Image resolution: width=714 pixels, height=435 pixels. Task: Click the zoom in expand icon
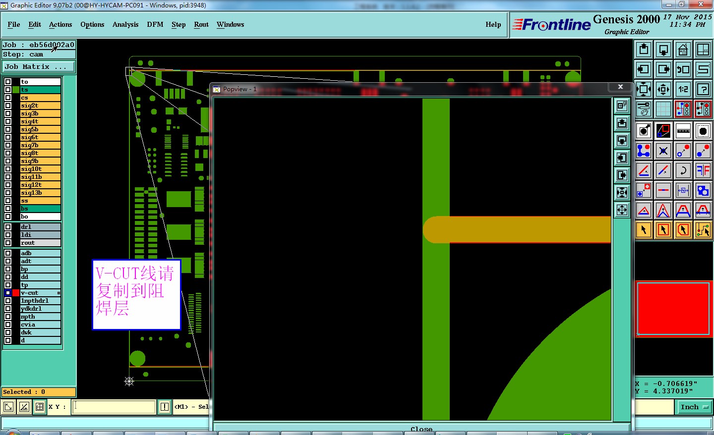(644, 89)
